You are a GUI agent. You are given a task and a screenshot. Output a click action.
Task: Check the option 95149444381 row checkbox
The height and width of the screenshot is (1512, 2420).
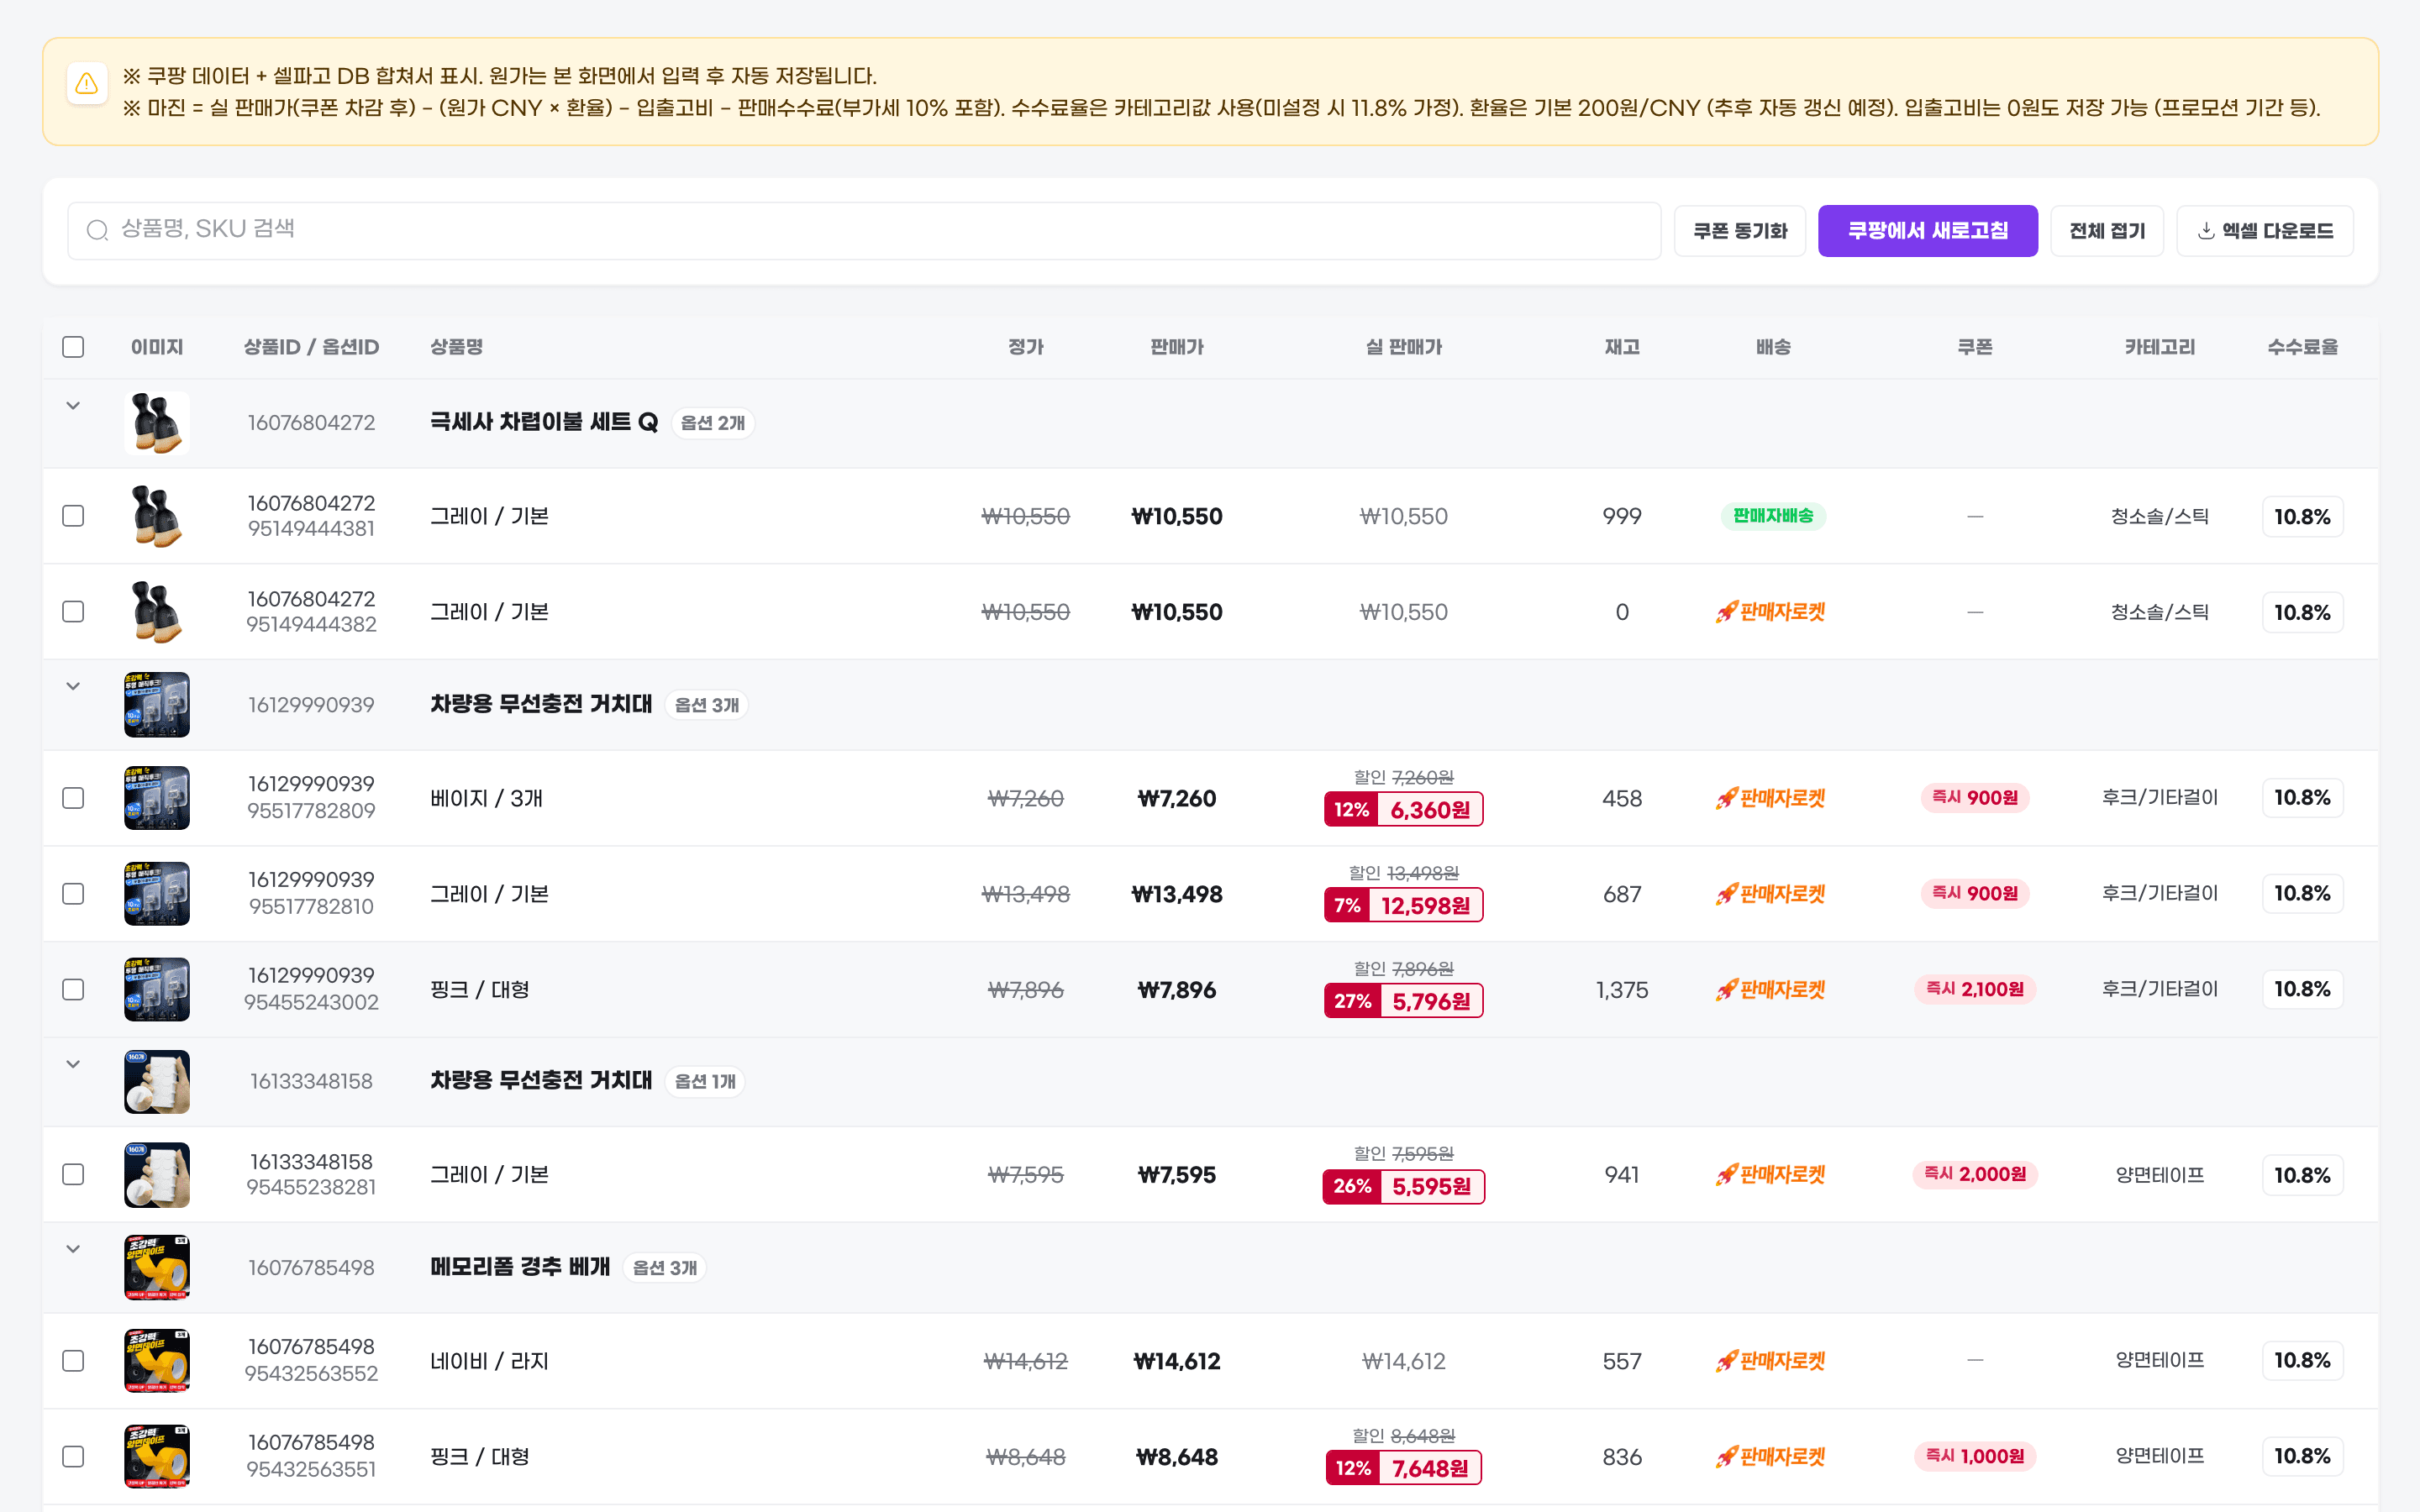pyautogui.click(x=73, y=516)
